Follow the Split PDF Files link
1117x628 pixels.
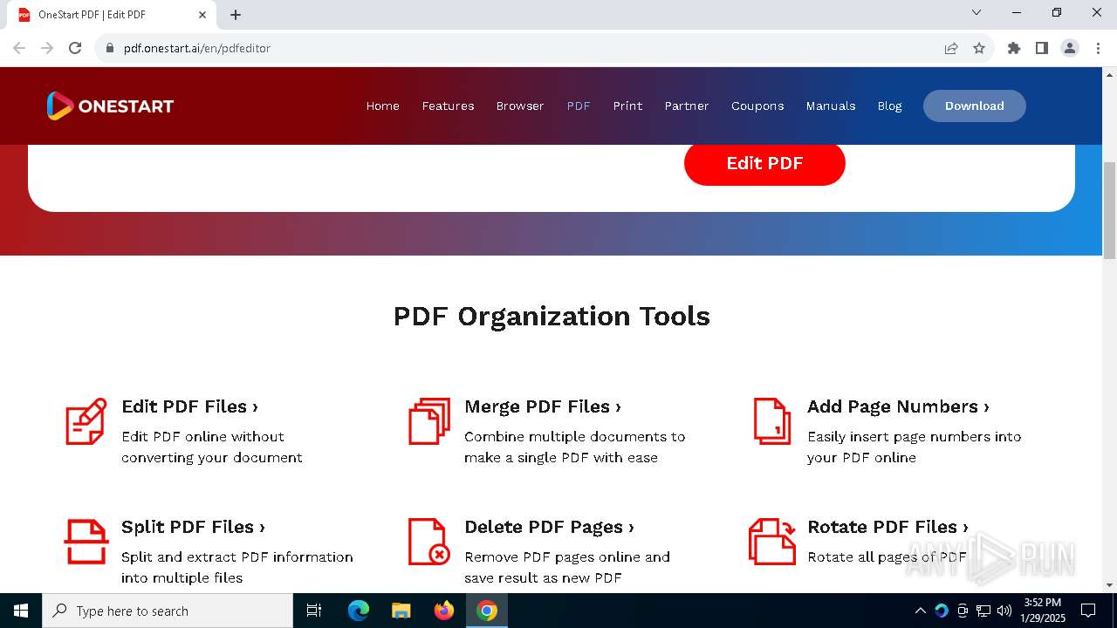pyautogui.click(x=194, y=527)
